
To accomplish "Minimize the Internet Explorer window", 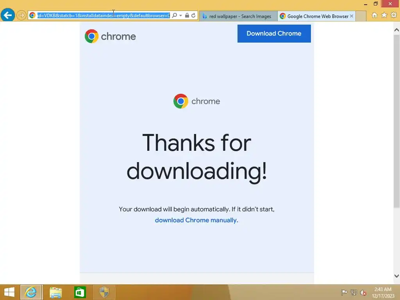I will [x=365, y=4].
